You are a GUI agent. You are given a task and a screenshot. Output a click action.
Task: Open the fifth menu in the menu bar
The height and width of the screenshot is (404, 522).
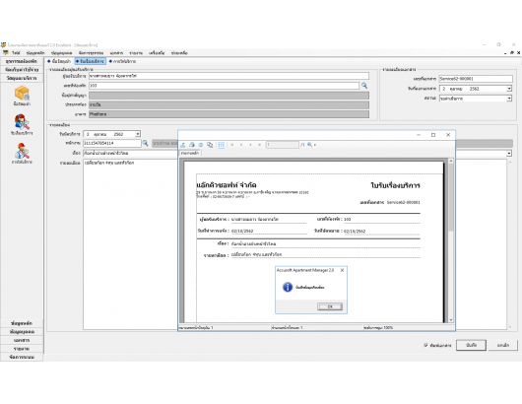click(116, 53)
